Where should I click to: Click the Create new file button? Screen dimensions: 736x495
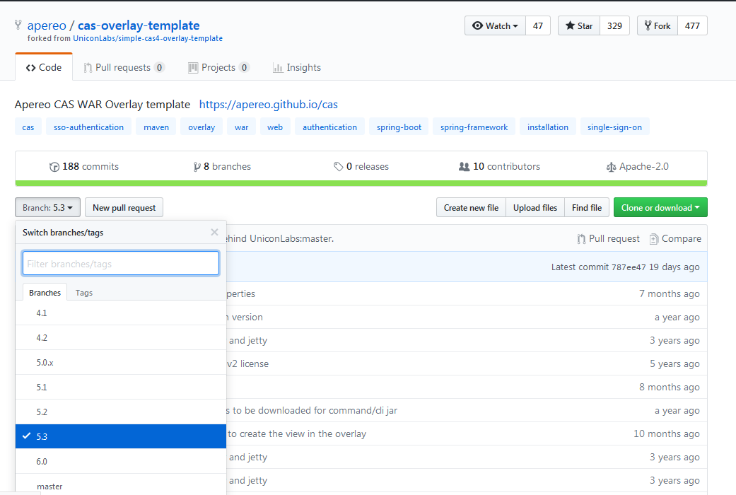coord(472,208)
